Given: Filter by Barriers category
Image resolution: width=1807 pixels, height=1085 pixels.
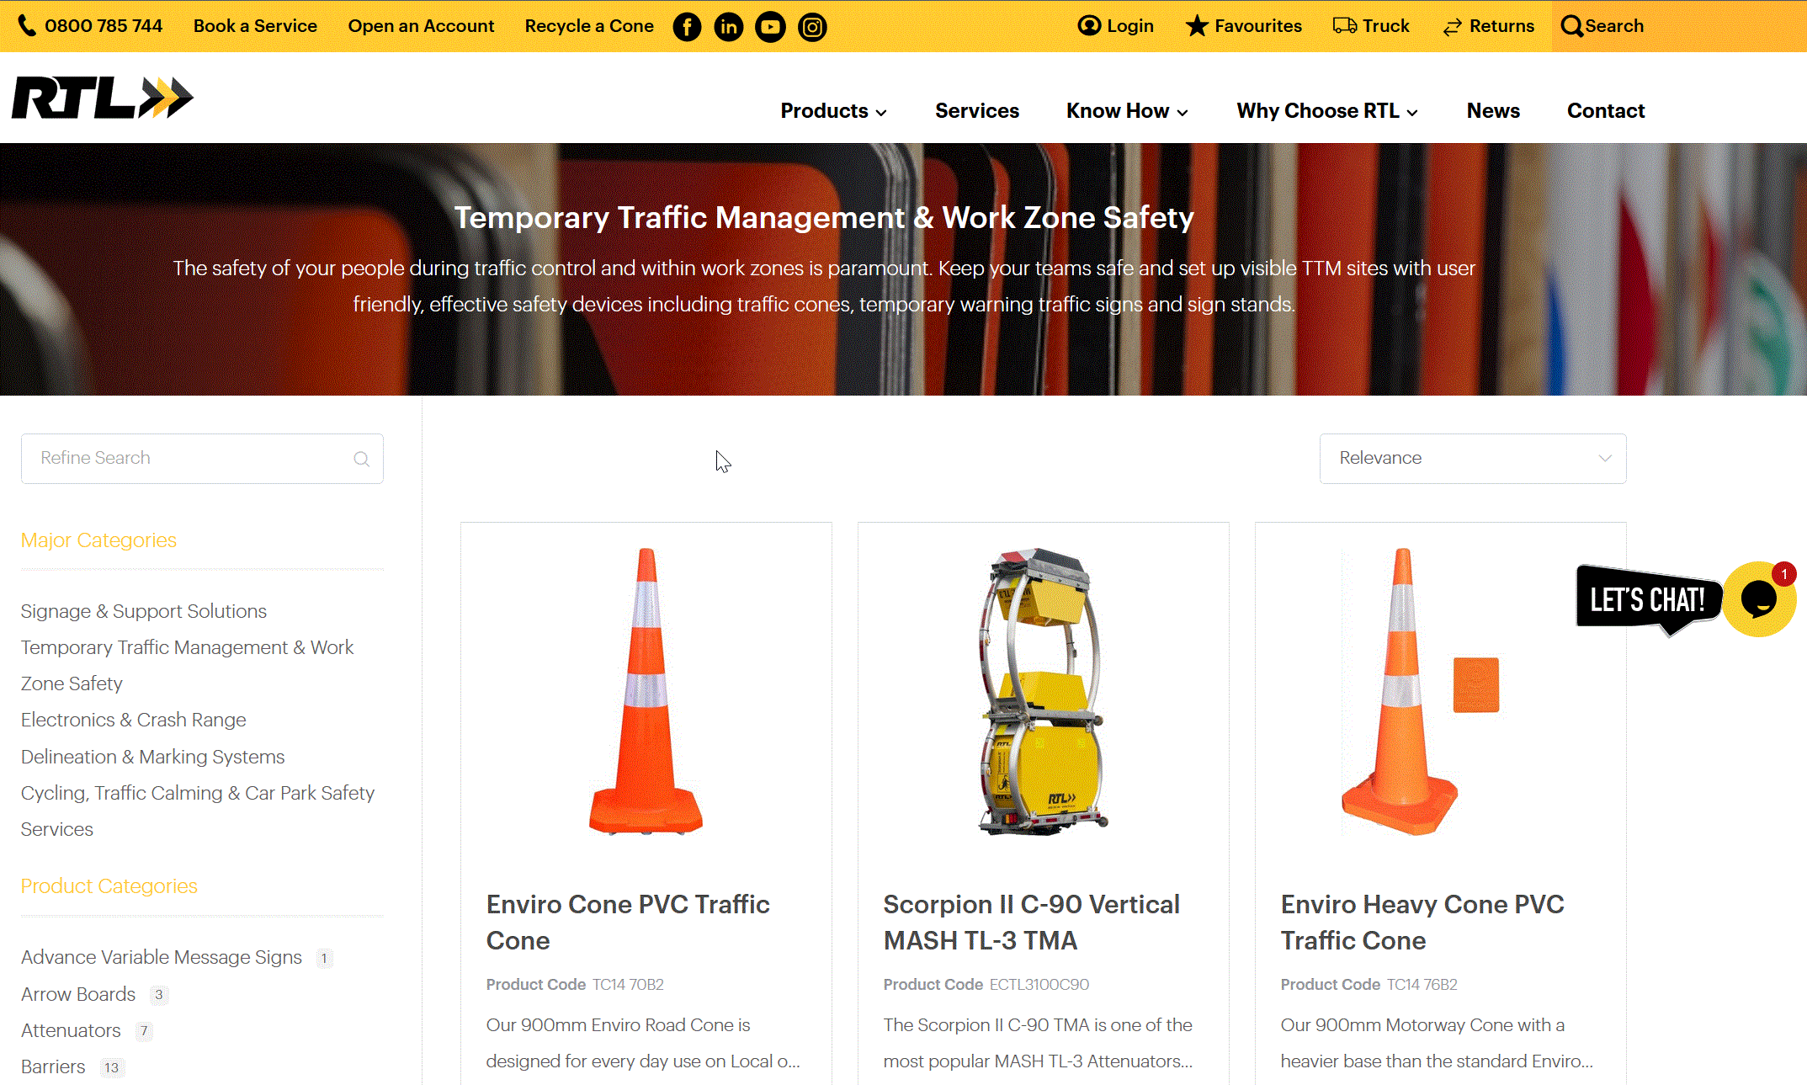Looking at the screenshot, I should click(x=53, y=1066).
